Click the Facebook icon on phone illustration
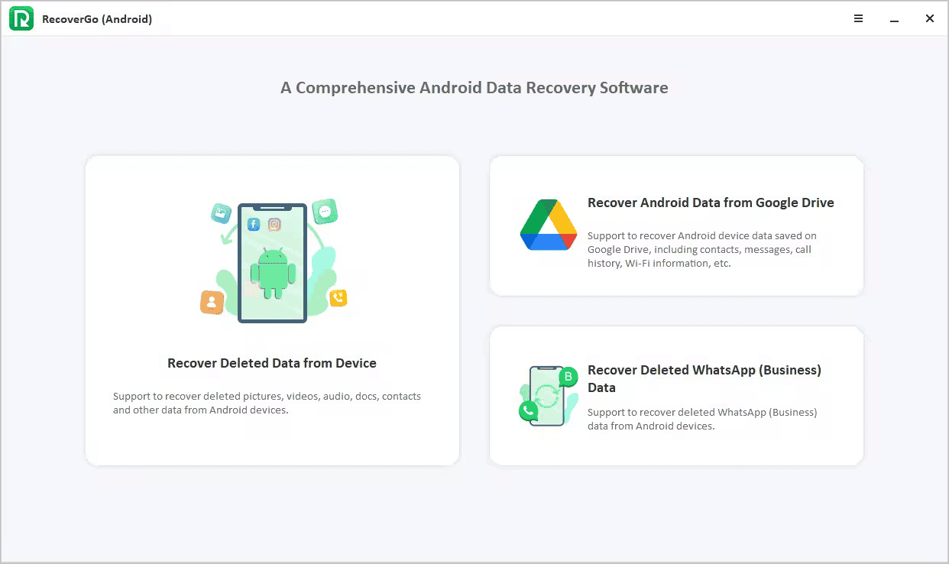The width and height of the screenshot is (949, 564). [x=253, y=224]
